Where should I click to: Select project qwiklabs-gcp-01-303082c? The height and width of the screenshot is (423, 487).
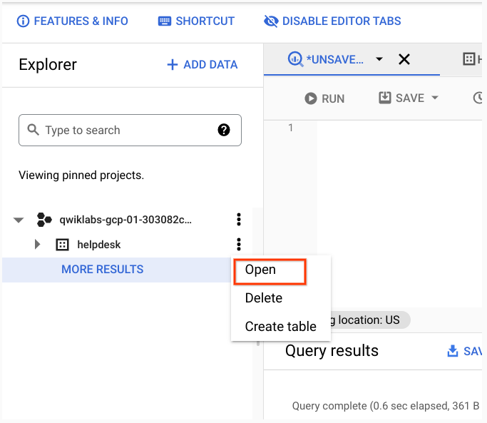[125, 220]
